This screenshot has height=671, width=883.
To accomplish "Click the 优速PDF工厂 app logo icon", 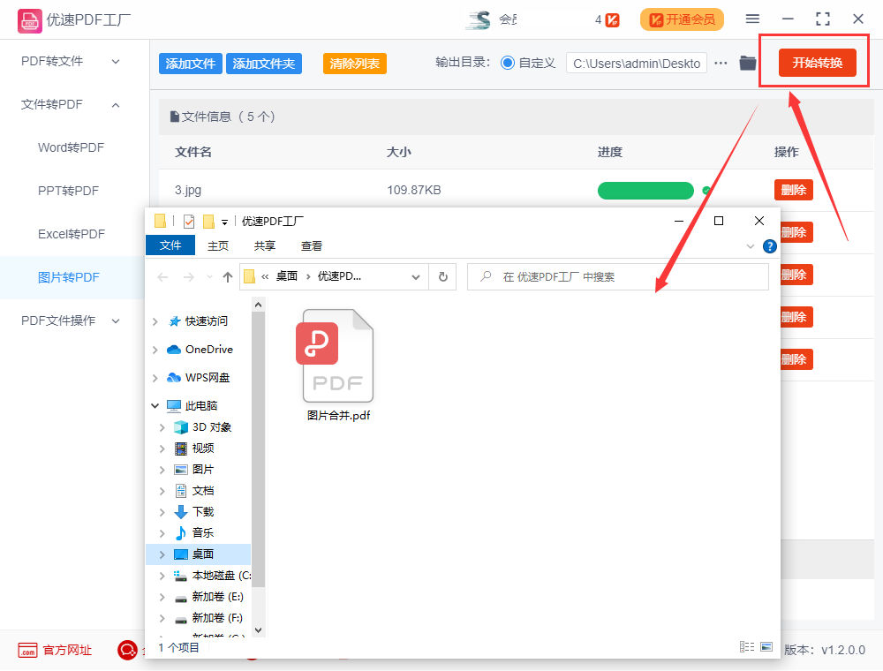I will point(28,19).
